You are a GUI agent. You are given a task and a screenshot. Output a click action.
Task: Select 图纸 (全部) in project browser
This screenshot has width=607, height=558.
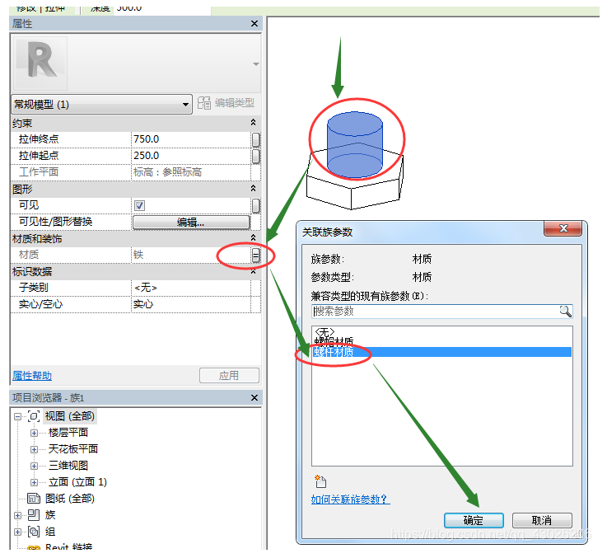click(x=70, y=499)
